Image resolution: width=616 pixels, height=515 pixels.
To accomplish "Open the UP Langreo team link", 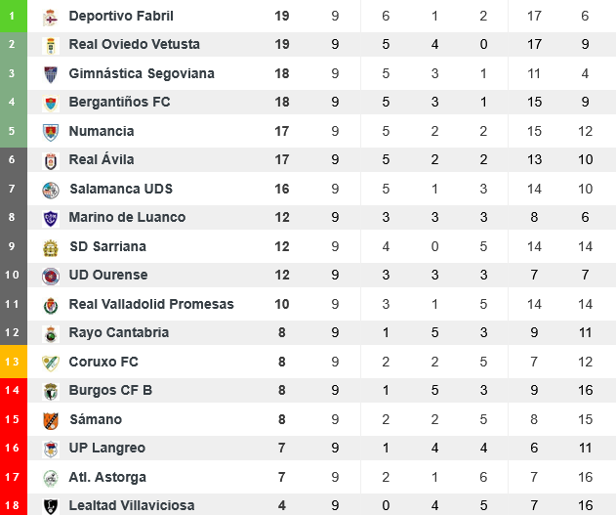I will coord(107,449).
